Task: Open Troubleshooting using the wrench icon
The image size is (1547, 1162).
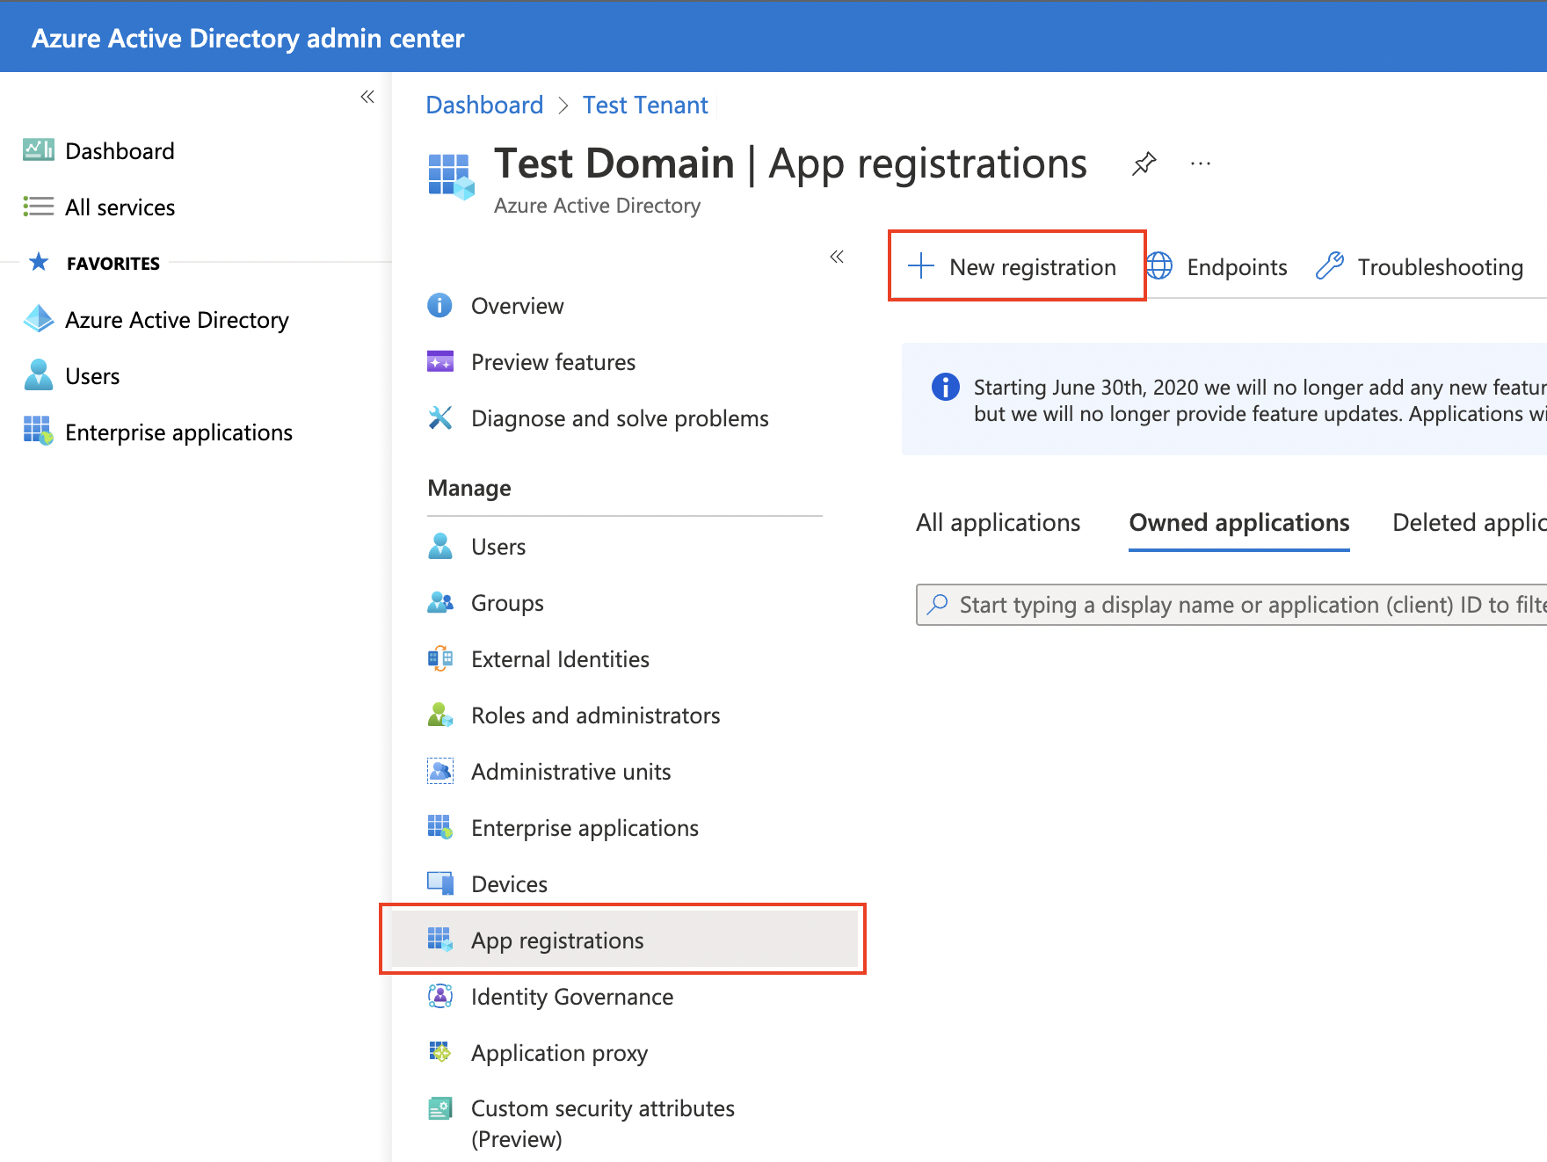Action: [1330, 266]
